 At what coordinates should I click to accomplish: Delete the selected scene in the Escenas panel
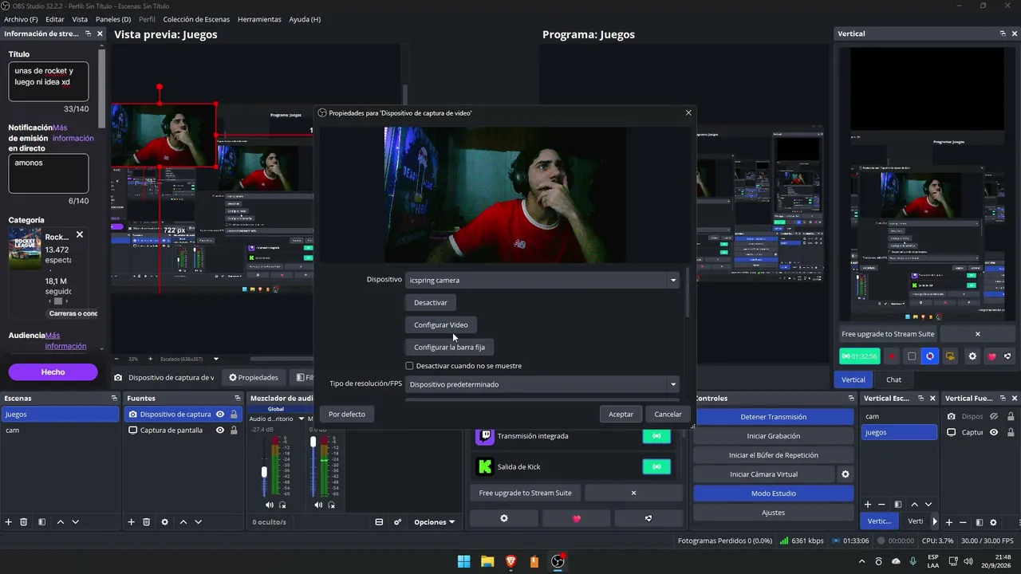24,522
